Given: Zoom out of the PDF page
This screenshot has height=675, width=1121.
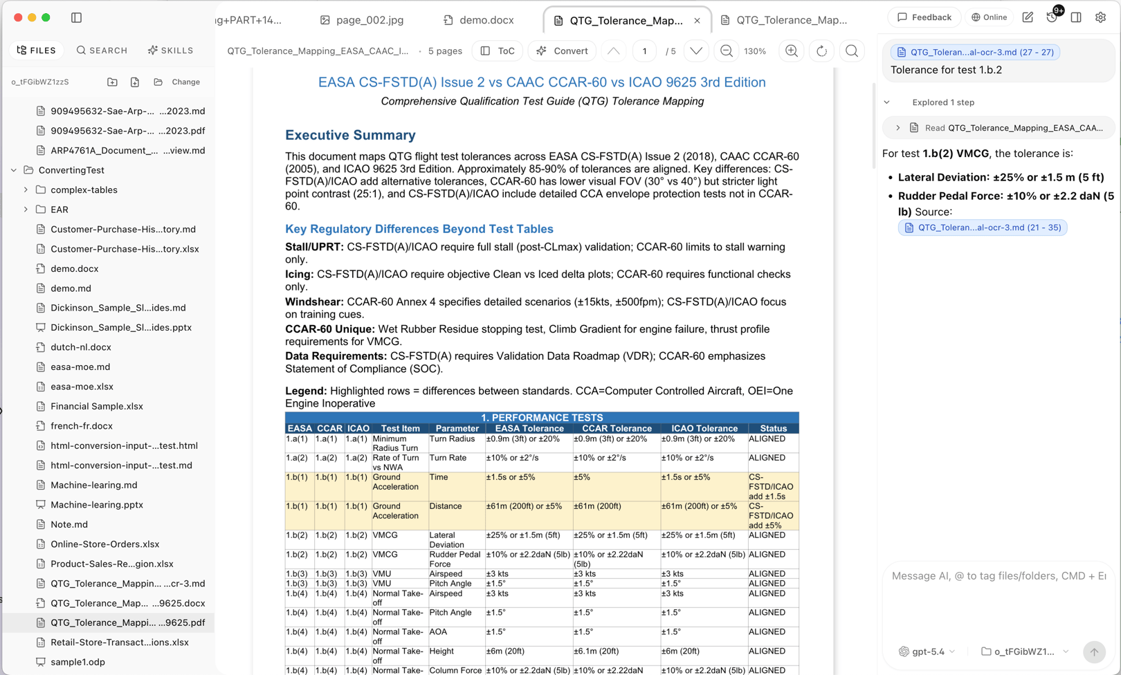Looking at the screenshot, I should [725, 50].
